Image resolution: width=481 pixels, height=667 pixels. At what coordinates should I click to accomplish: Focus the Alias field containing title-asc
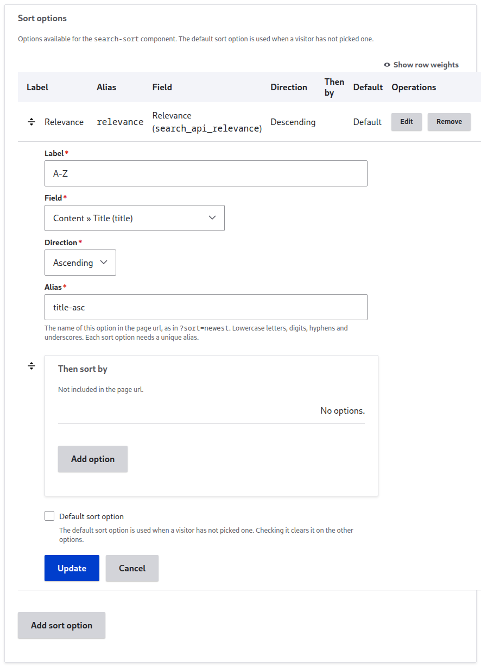click(x=206, y=307)
